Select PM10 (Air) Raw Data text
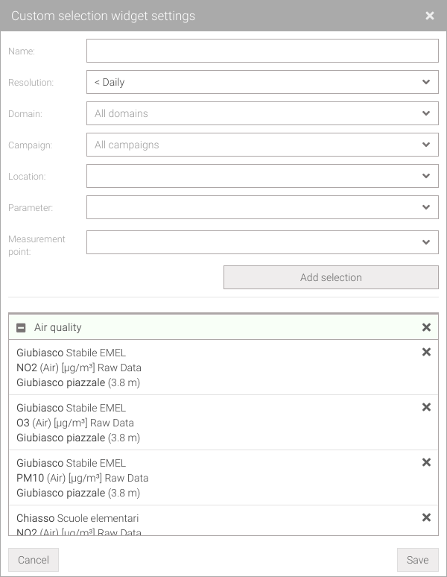 [x=83, y=478]
